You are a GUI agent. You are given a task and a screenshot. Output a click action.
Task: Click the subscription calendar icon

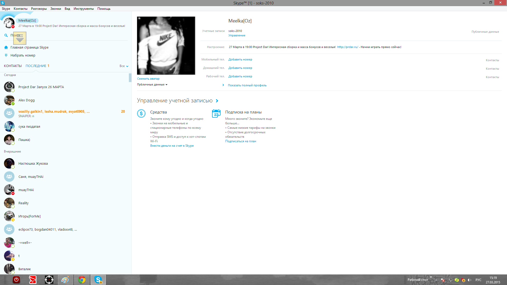(216, 113)
